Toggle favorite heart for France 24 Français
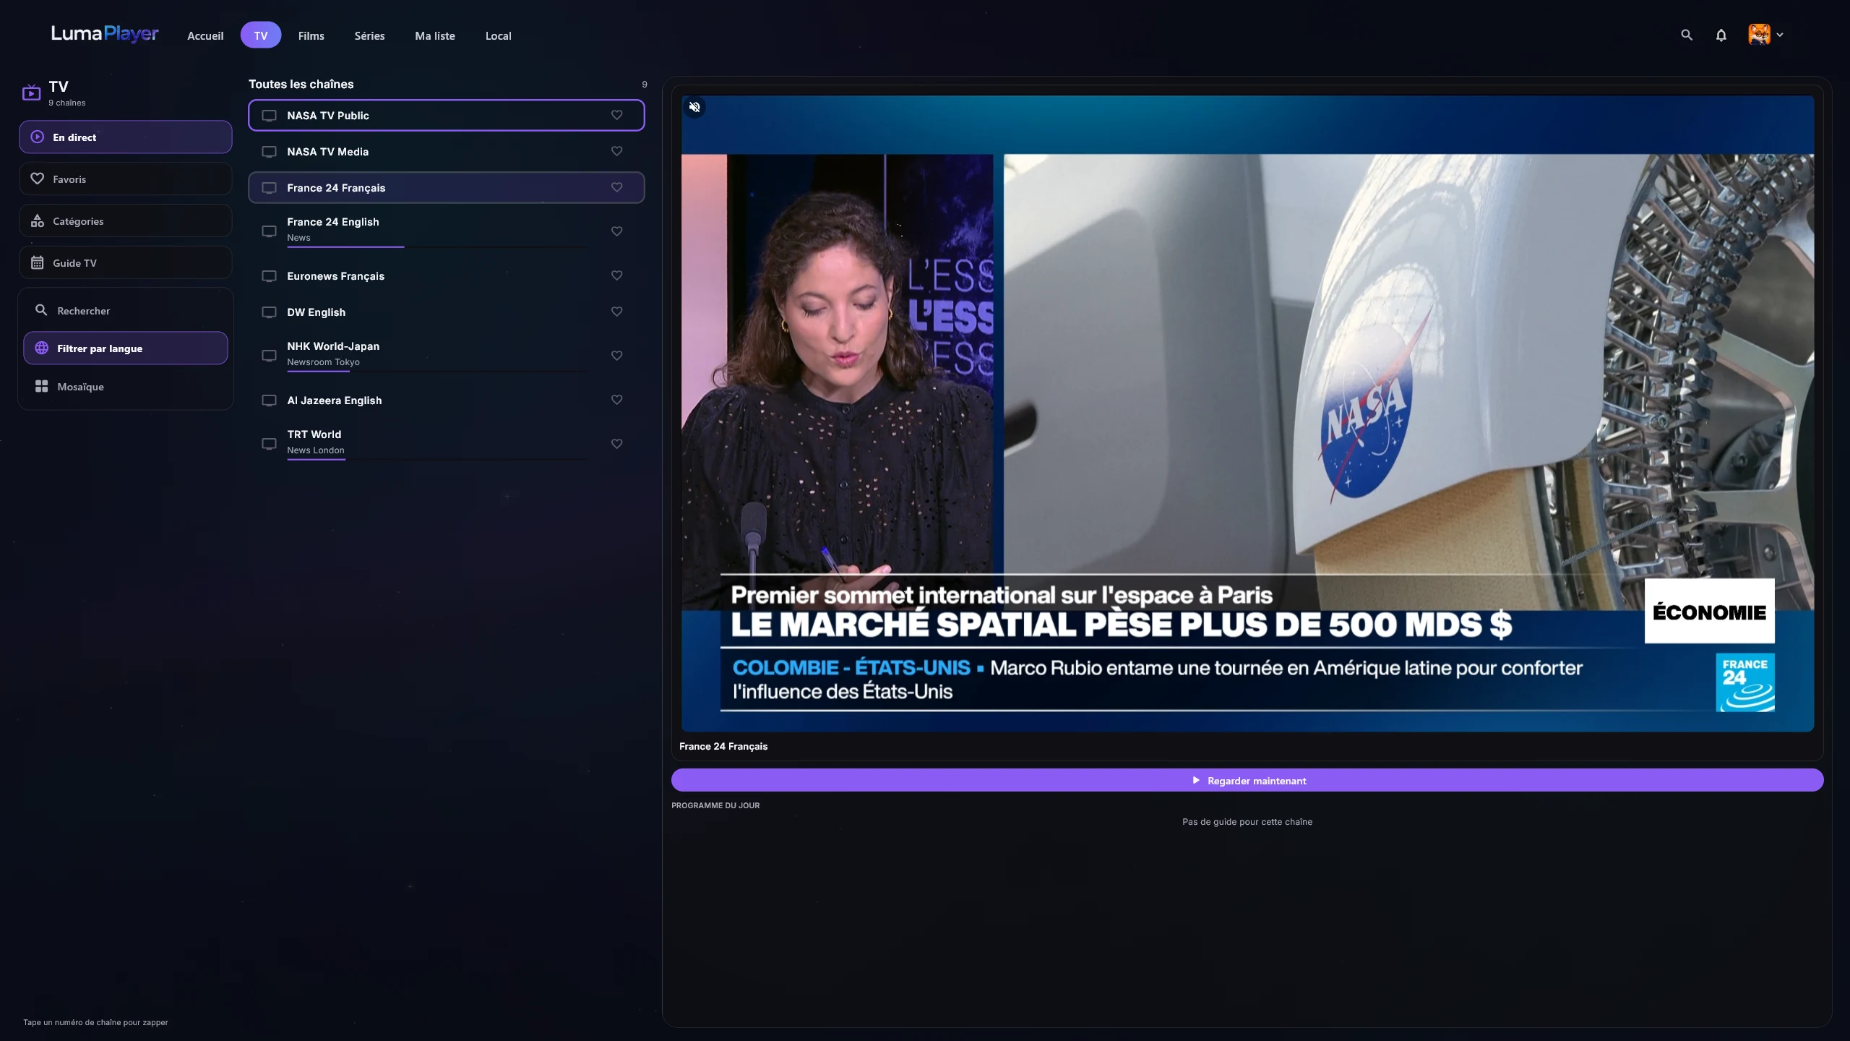The image size is (1850, 1041). click(616, 187)
